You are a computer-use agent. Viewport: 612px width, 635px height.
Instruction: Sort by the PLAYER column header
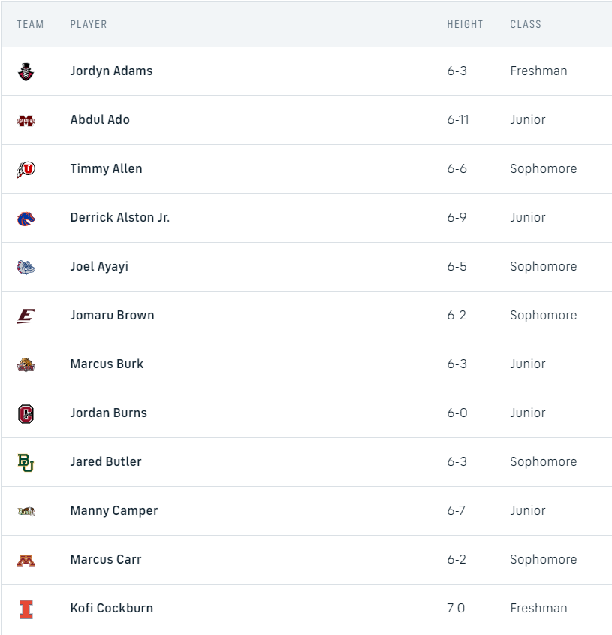[89, 24]
